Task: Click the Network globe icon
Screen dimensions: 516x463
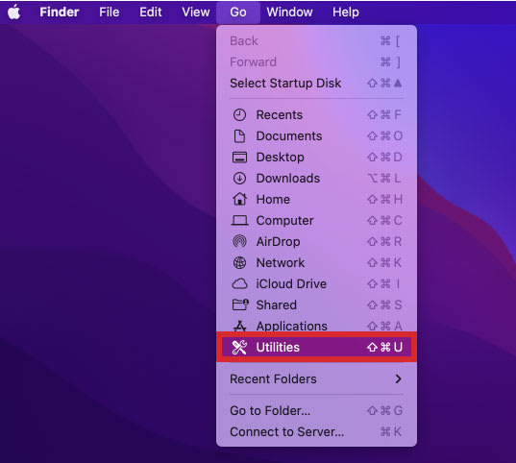Action: [x=239, y=262]
